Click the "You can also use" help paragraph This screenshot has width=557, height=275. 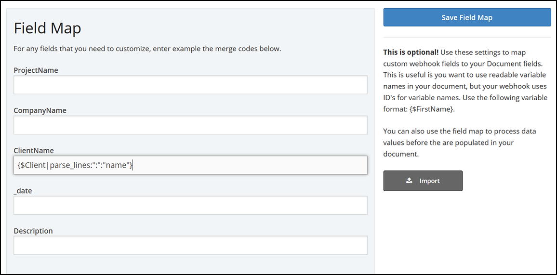click(459, 143)
